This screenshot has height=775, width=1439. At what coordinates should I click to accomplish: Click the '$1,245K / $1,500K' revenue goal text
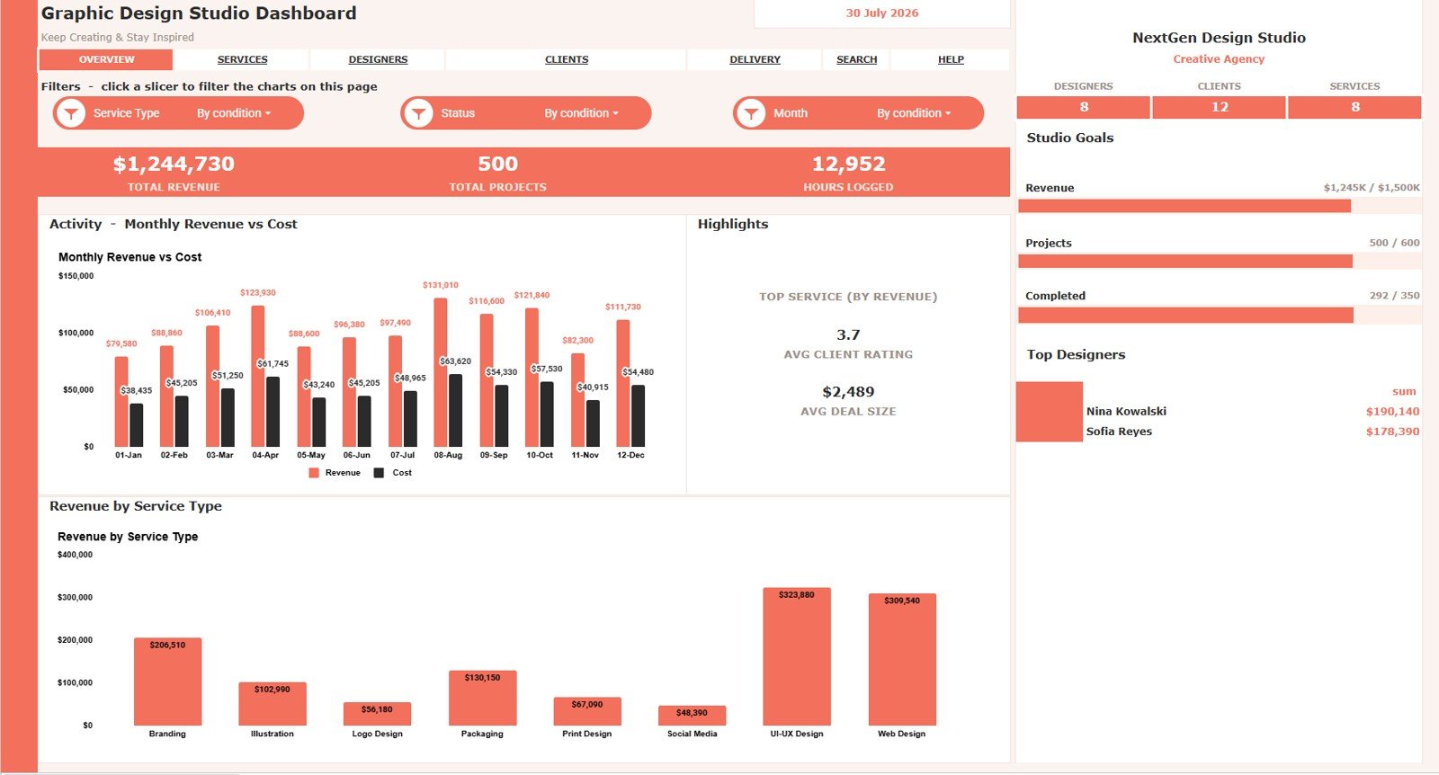(1372, 188)
